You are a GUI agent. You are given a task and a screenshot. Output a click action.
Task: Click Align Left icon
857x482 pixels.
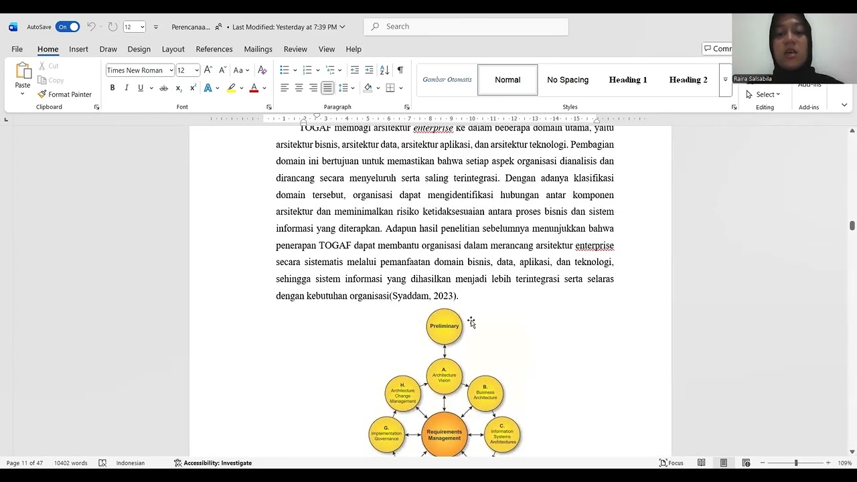point(285,88)
